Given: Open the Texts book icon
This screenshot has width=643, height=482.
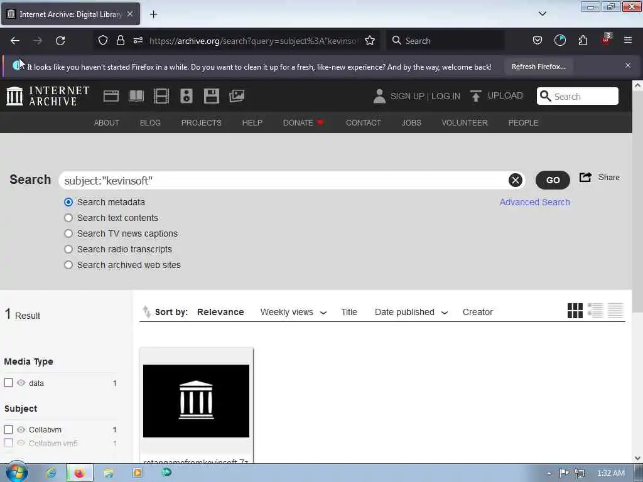Looking at the screenshot, I should pos(136,96).
